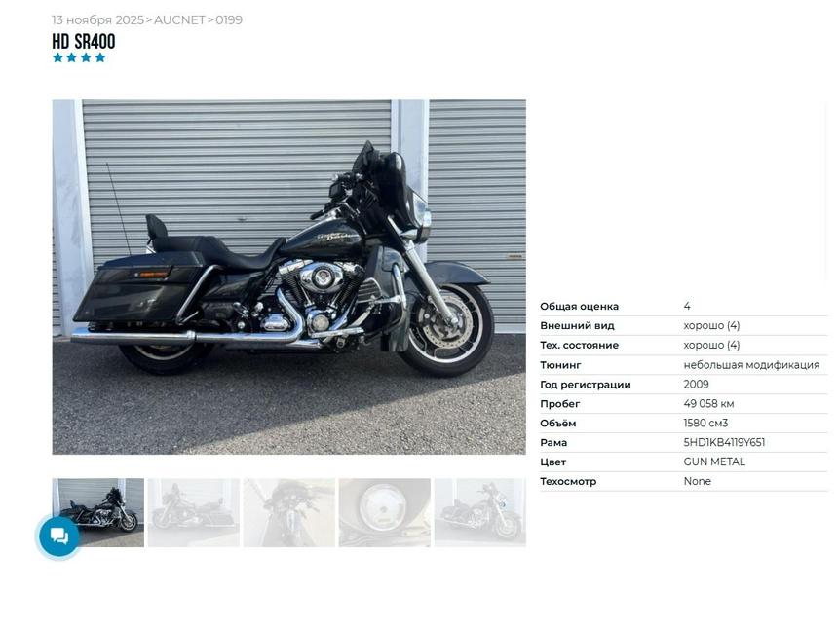Open the AUCNET breadcrumb link
This screenshot has width=838, height=629.
(179, 20)
